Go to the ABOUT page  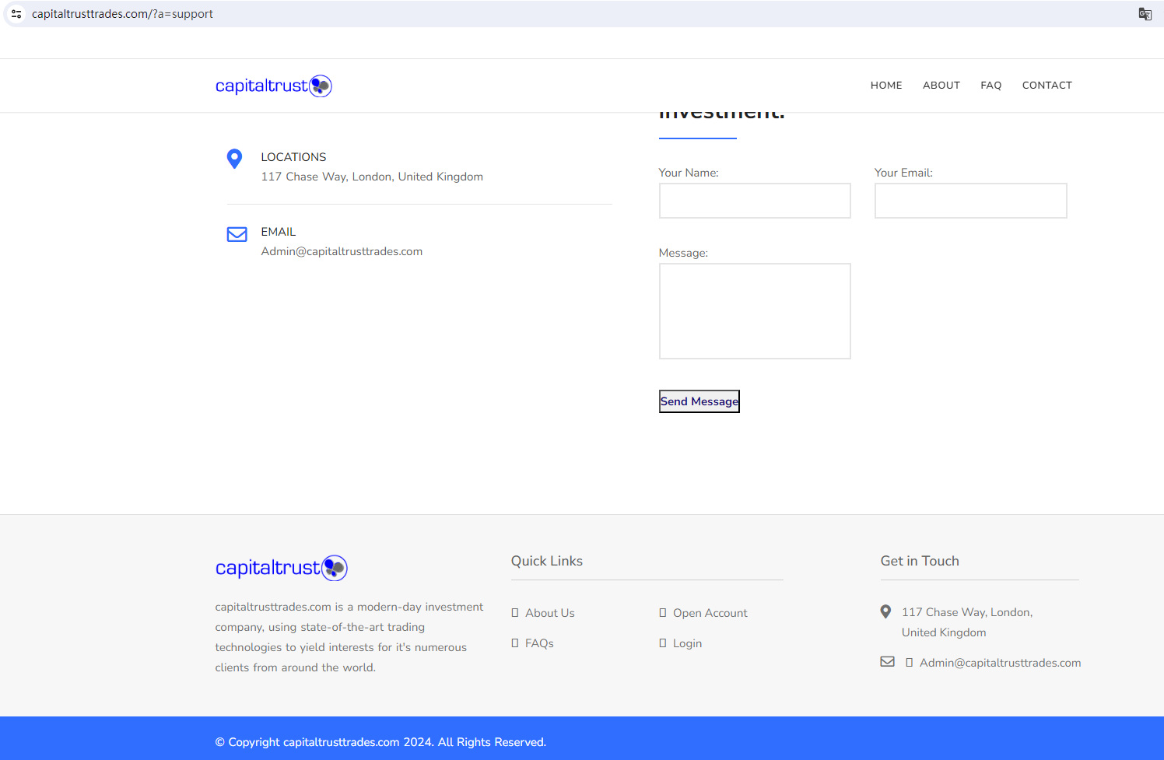click(941, 86)
